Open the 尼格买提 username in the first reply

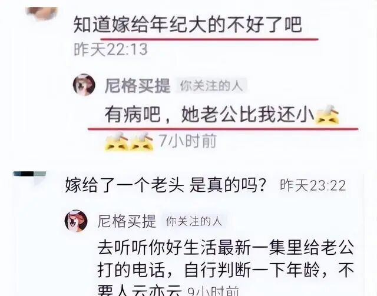[137, 86]
